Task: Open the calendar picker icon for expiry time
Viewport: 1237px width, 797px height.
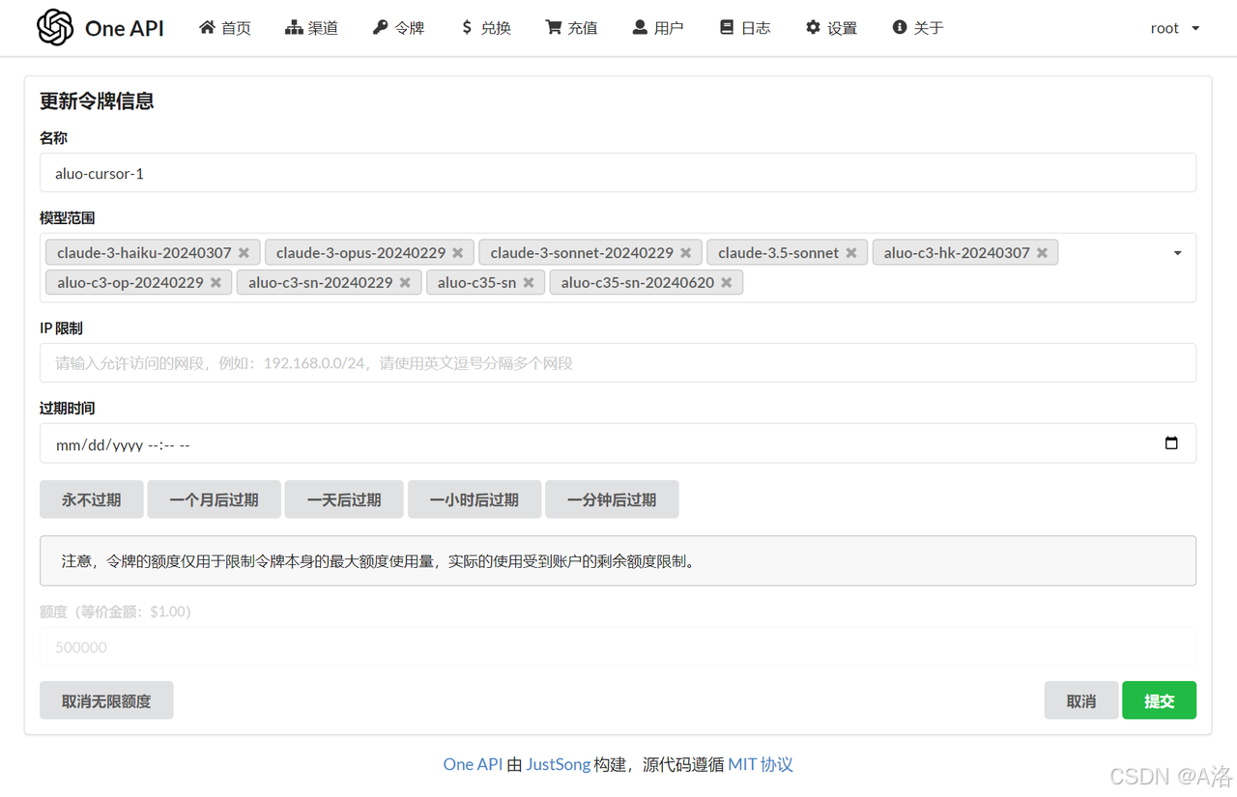Action: [x=1171, y=443]
